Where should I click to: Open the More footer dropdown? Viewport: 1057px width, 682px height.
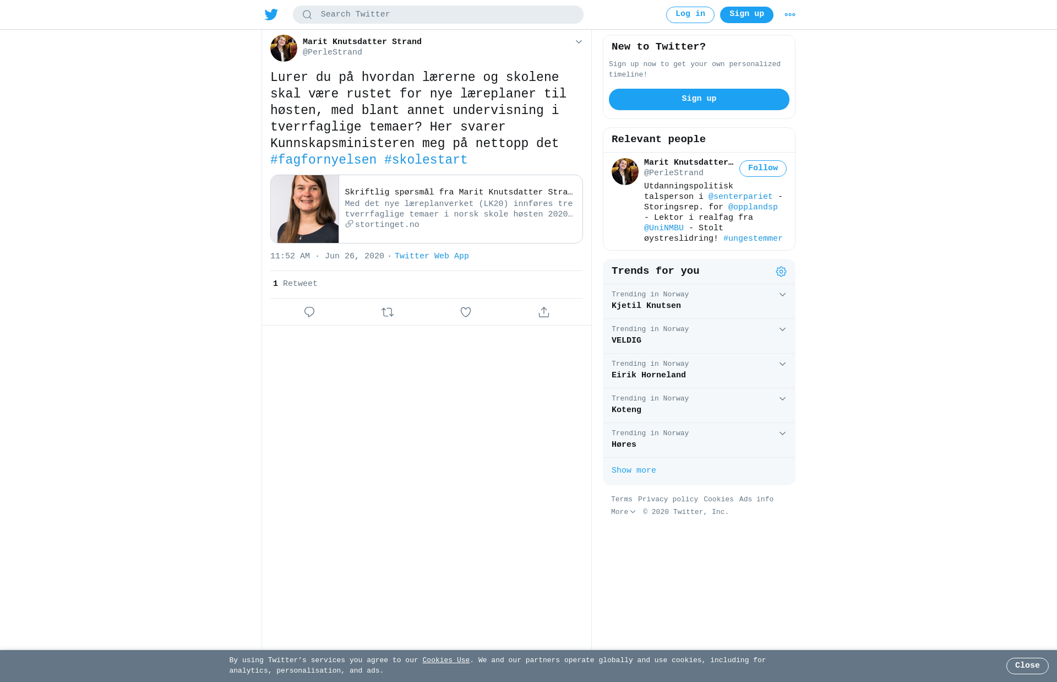point(623,512)
